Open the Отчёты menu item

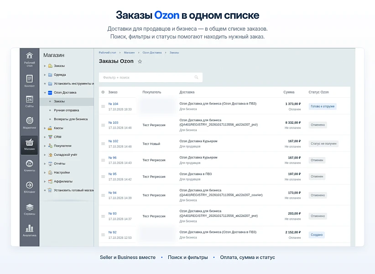coord(60,163)
